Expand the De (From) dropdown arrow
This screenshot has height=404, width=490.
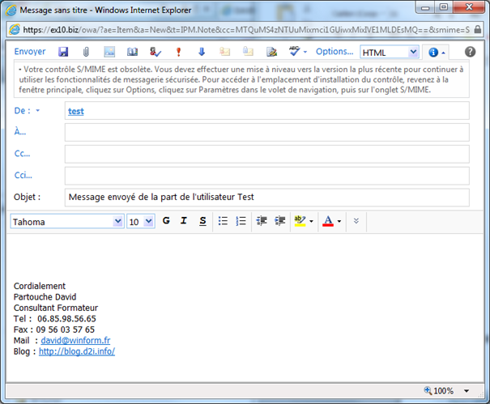coord(37,111)
